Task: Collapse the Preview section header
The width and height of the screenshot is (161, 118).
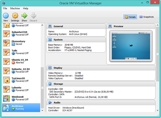Action: click(131, 26)
